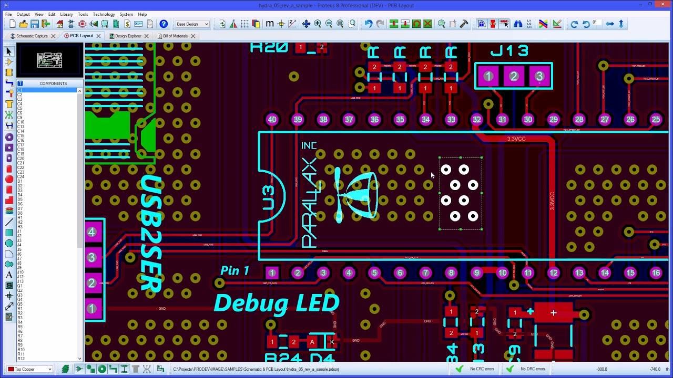Click the red swatch beside Top Copper

(11, 369)
